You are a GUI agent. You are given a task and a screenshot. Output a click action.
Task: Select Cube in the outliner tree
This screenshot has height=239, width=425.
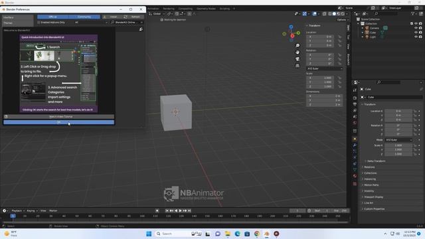click(x=373, y=33)
